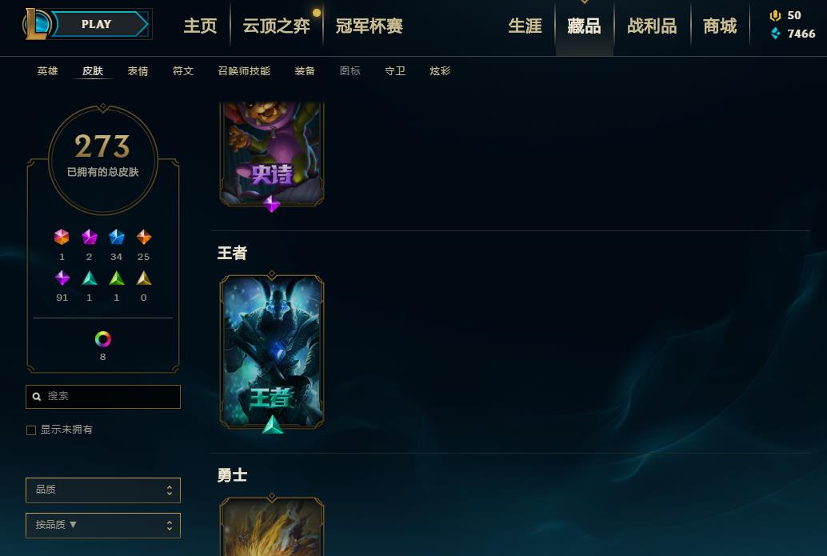Click the League of Legends logo icon
Screen dimensions: 827x556
click(x=37, y=24)
